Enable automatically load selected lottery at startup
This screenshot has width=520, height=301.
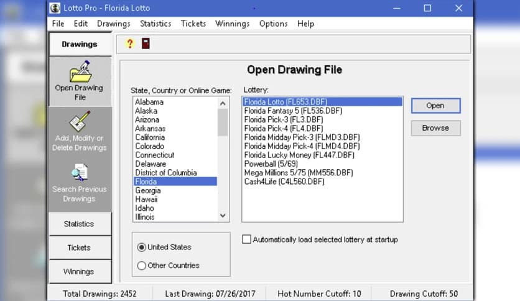pyautogui.click(x=246, y=239)
